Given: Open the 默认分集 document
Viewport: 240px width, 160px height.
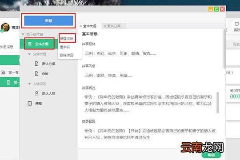Looking at the screenshot, I should (48, 64).
